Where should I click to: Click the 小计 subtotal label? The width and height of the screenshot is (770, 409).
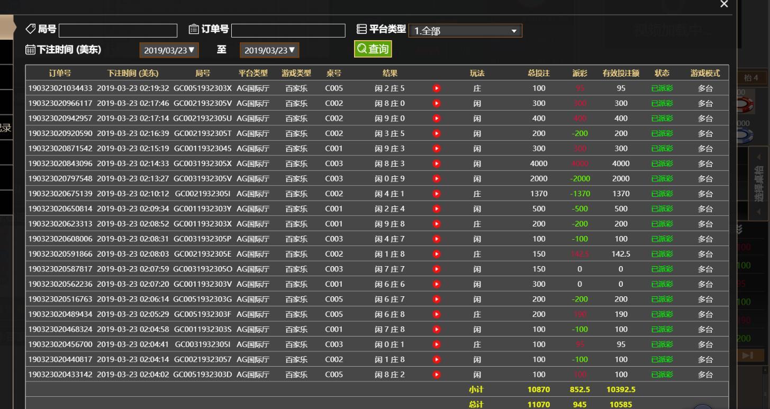476,390
